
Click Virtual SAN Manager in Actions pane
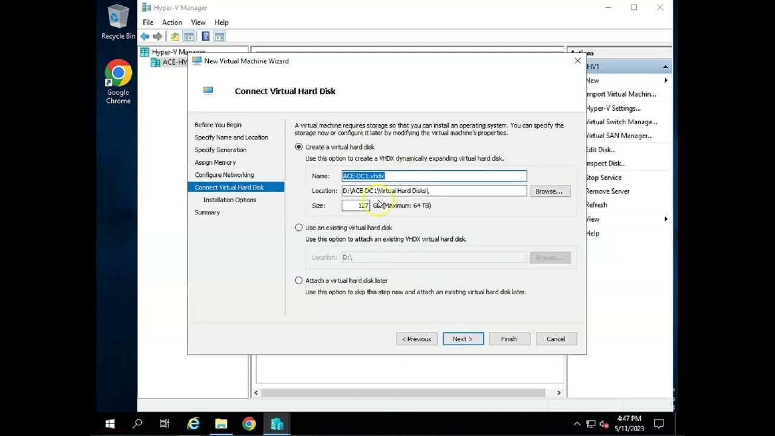(x=619, y=136)
